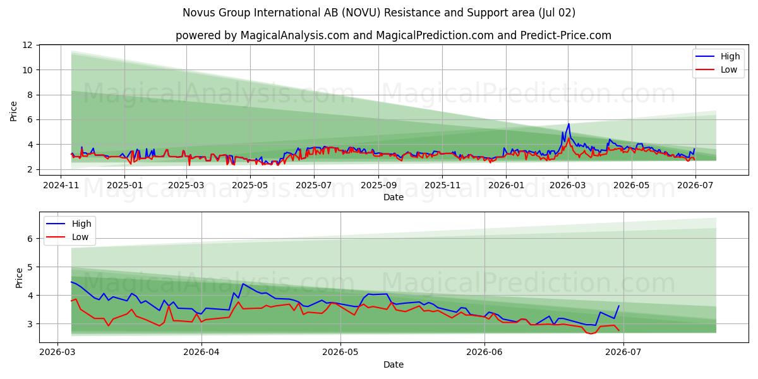This screenshot has height=379, width=758.
Task: Click the '2026-03' tick label on the bottom chart's x-axis
Action: click(57, 352)
